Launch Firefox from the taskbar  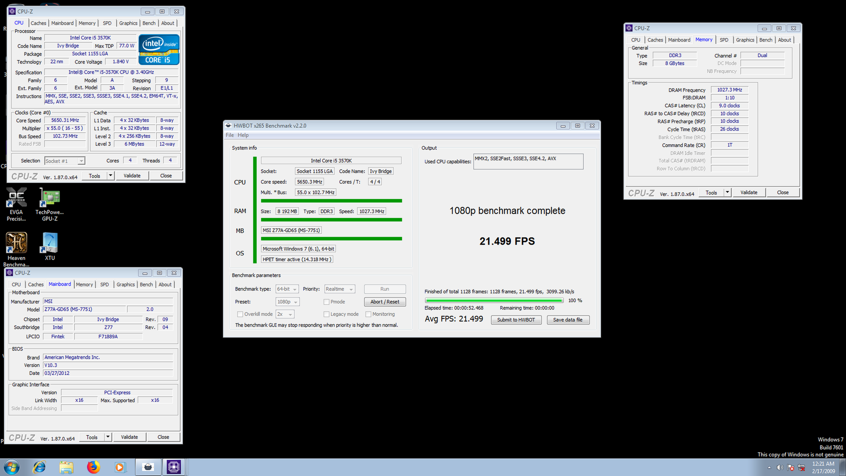pos(93,467)
